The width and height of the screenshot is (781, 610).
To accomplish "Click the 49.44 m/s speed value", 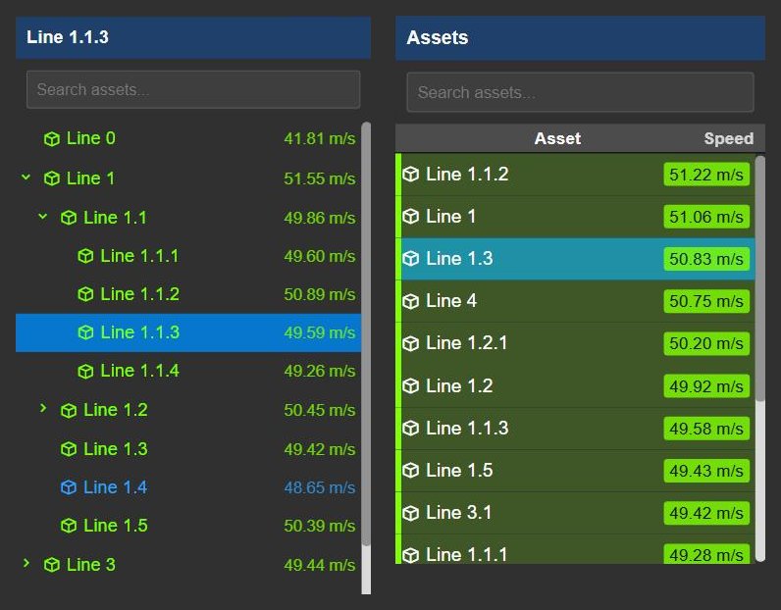I will click(x=319, y=565).
